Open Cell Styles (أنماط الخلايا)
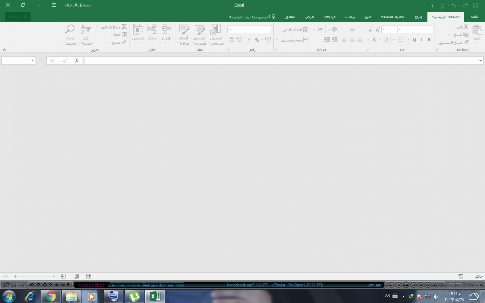 184,34
